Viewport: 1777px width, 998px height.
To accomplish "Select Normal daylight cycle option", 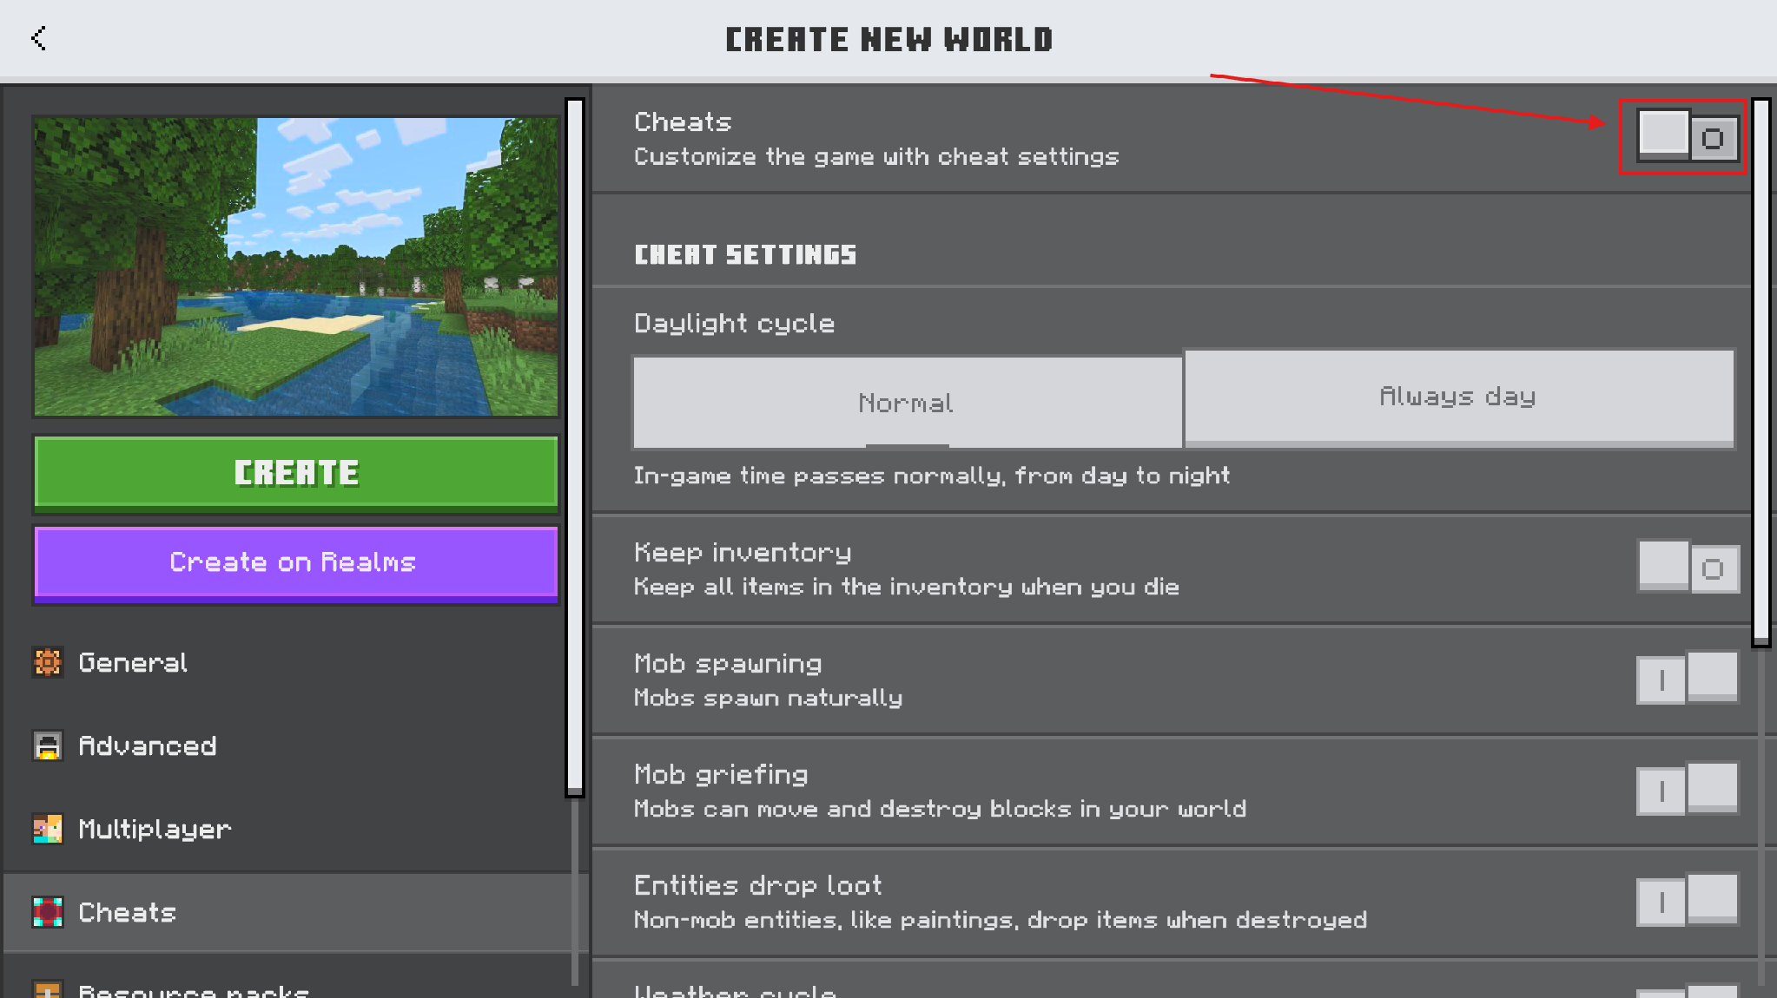I will coord(908,403).
